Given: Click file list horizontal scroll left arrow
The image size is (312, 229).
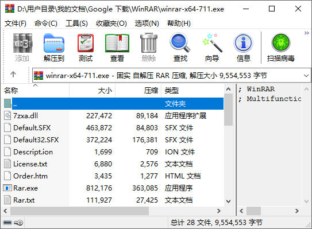Looking at the screenshot, I should [5, 211].
